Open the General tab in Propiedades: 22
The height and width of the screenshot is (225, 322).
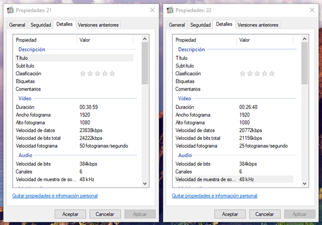coord(177,25)
